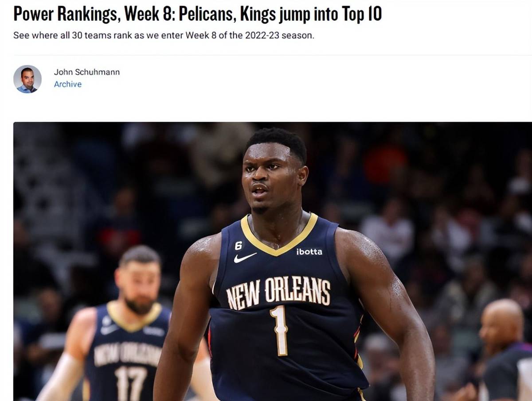Screen dimensions: 532x401
Task: Click the number 6 patch on jersey
Action: 239,244
